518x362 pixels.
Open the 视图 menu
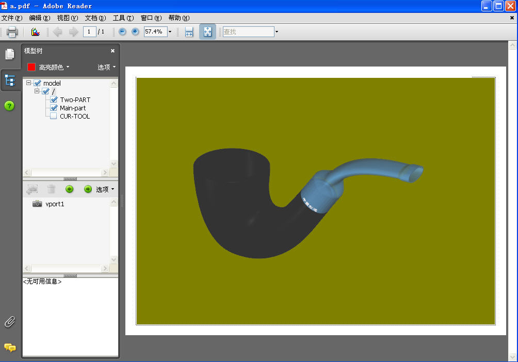(68, 18)
